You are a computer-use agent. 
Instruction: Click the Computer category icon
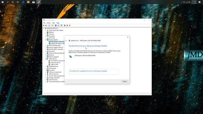[48, 36]
